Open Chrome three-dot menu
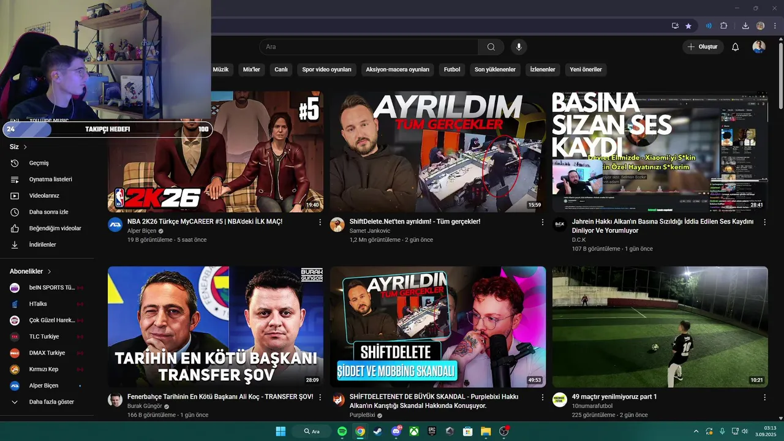784x441 pixels. coord(774,26)
